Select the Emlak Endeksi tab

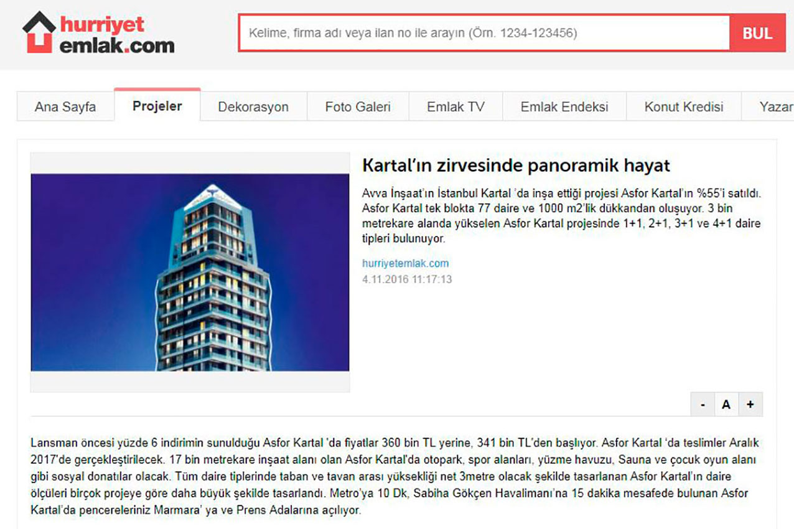[x=564, y=107]
